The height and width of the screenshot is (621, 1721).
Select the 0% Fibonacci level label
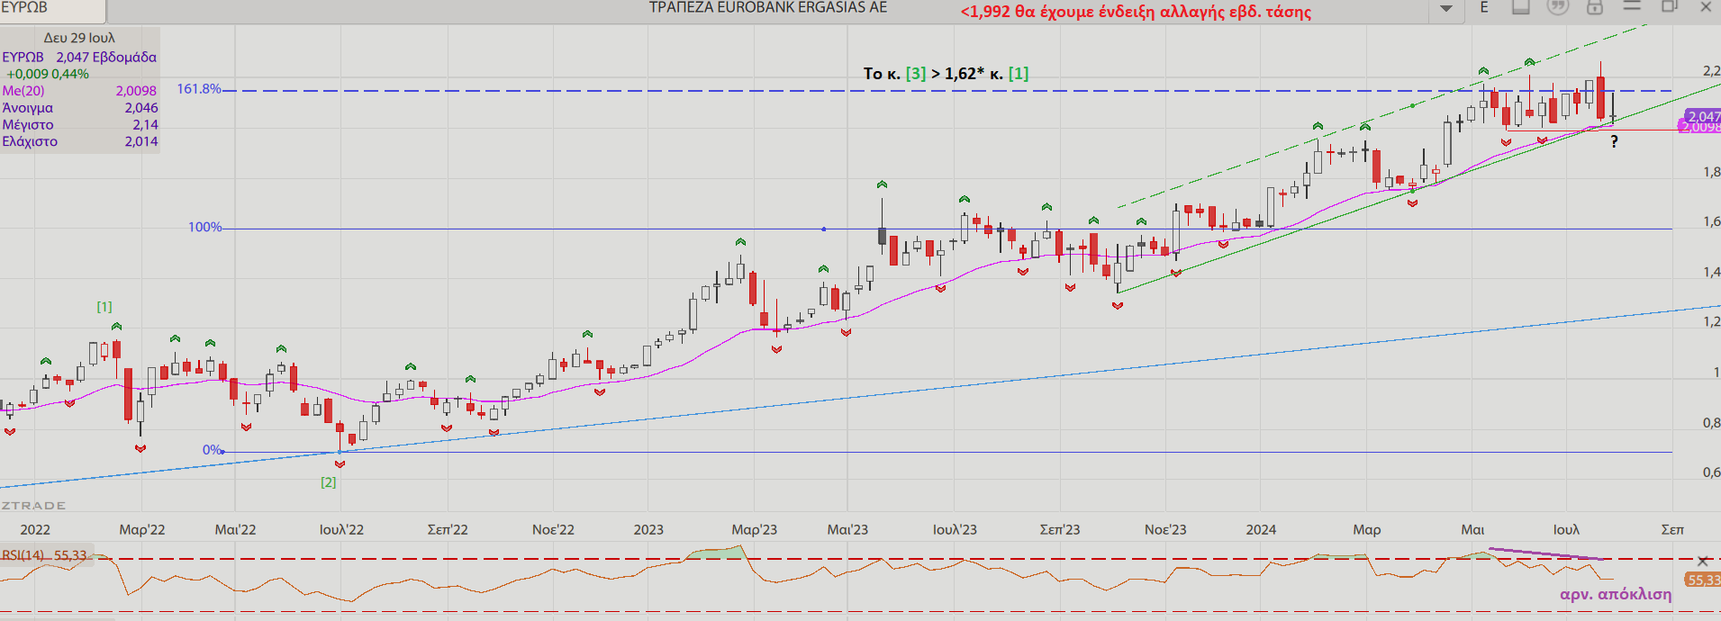[212, 450]
